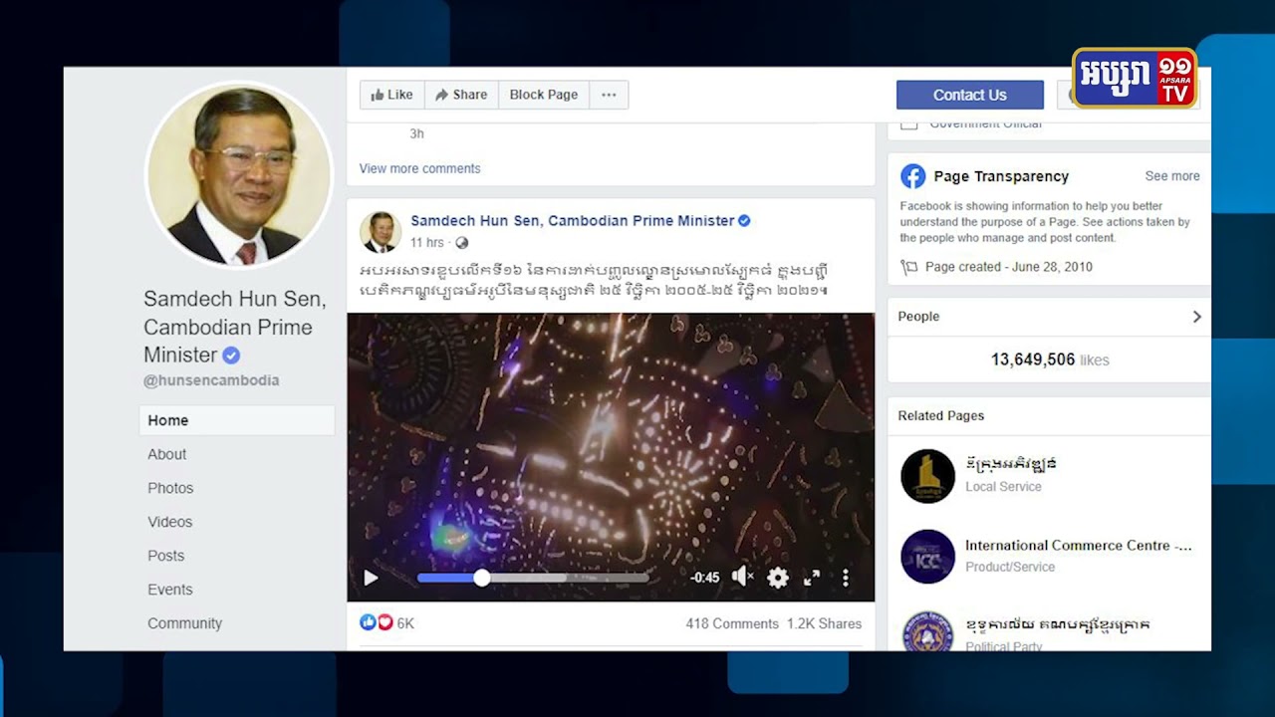Click the flag icon beside Page created

click(x=908, y=267)
